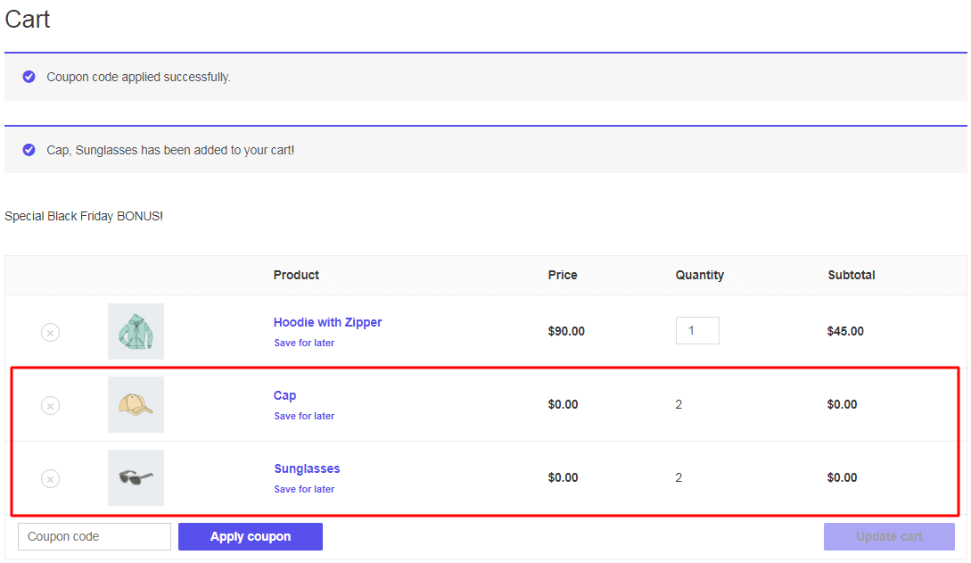
Task: Click the Sunglasses quantity value 2
Action: click(679, 477)
